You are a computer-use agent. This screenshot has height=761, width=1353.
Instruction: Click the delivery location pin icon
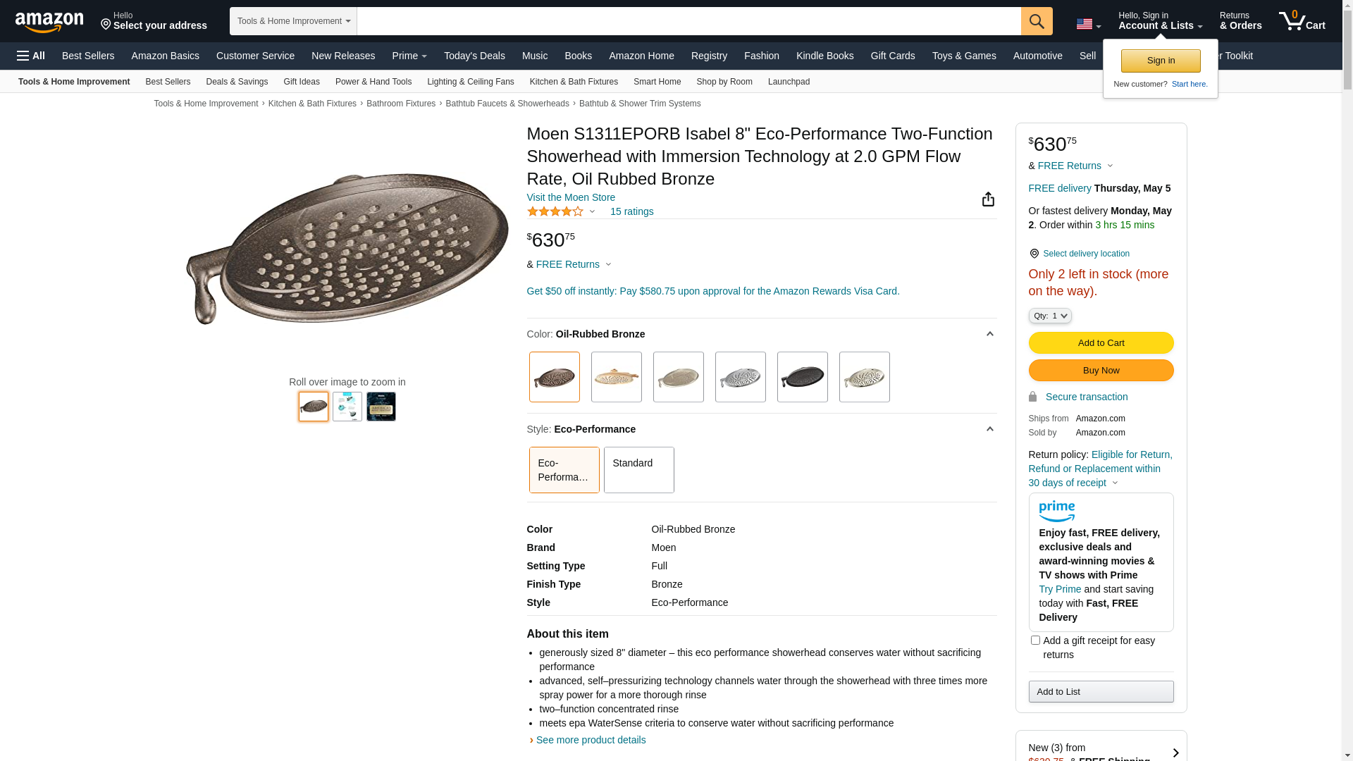coord(1034,254)
